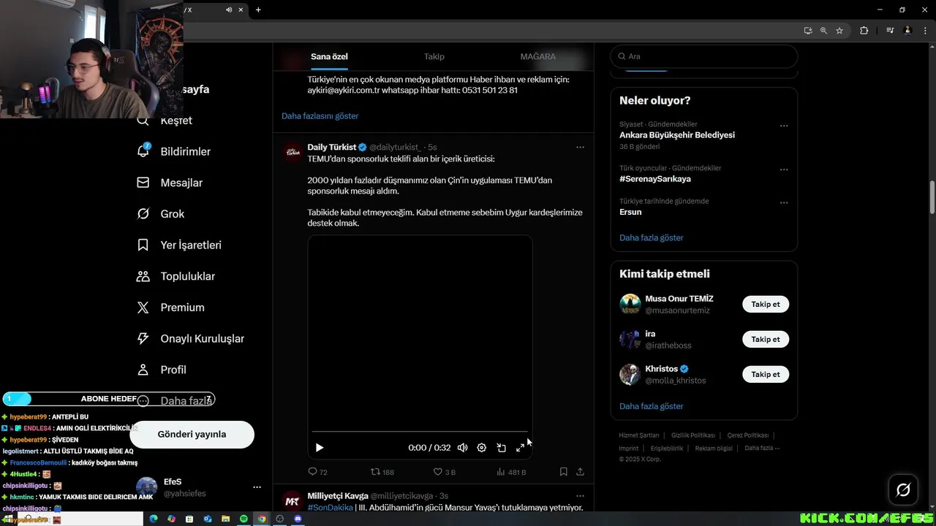Click the bell notifications icon
This screenshot has height=526, width=936.
(x=143, y=151)
